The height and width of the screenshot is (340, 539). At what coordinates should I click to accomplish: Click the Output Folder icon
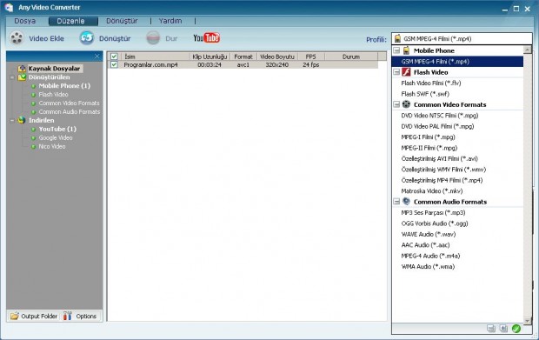15,316
